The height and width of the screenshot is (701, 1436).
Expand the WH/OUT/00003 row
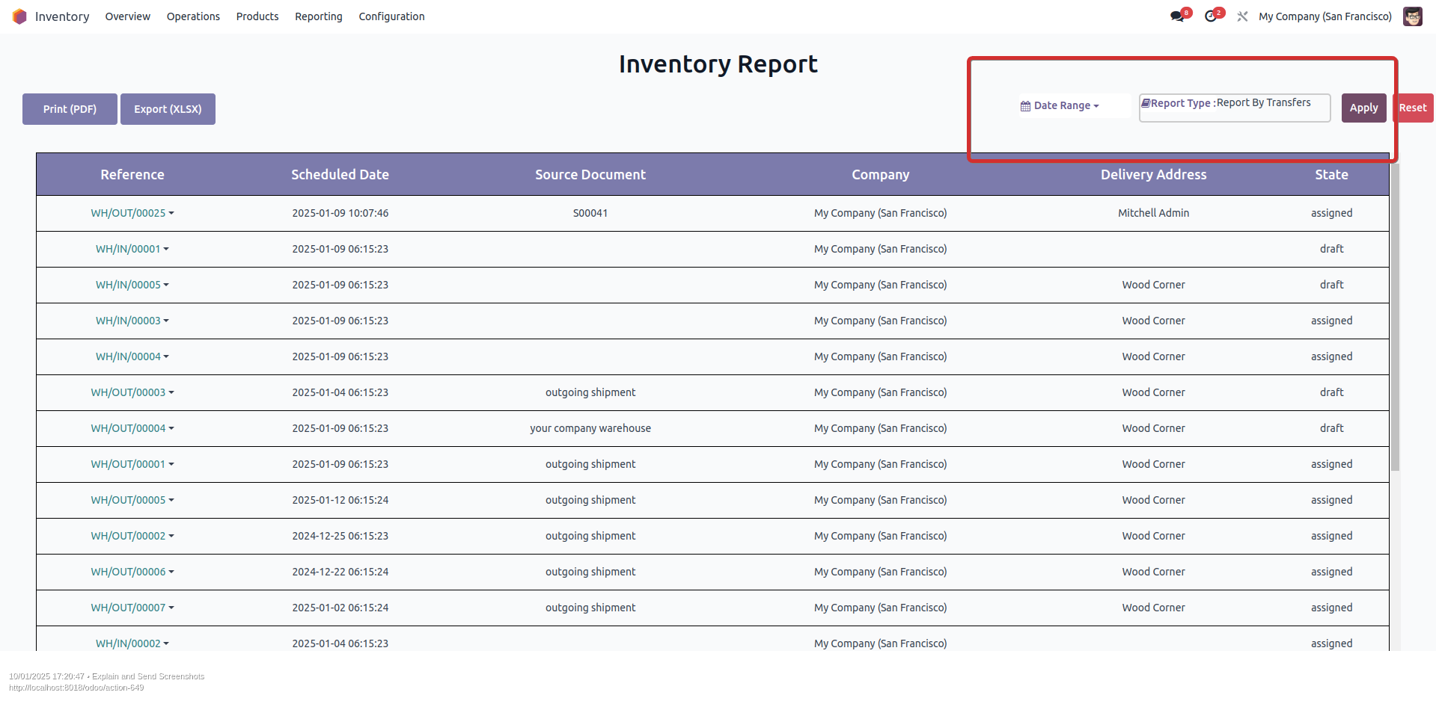point(132,392)
